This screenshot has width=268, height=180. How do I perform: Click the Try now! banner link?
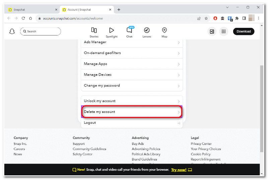tap(179, 170)
